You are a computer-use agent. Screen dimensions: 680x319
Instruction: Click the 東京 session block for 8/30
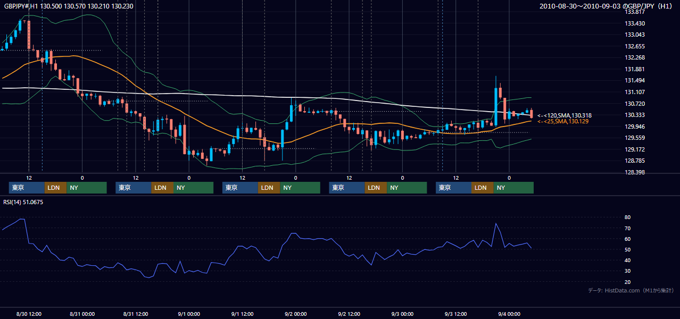[27, 188]
